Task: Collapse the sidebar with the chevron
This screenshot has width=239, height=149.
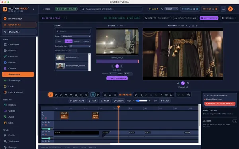Action: (x=34, y=9)
